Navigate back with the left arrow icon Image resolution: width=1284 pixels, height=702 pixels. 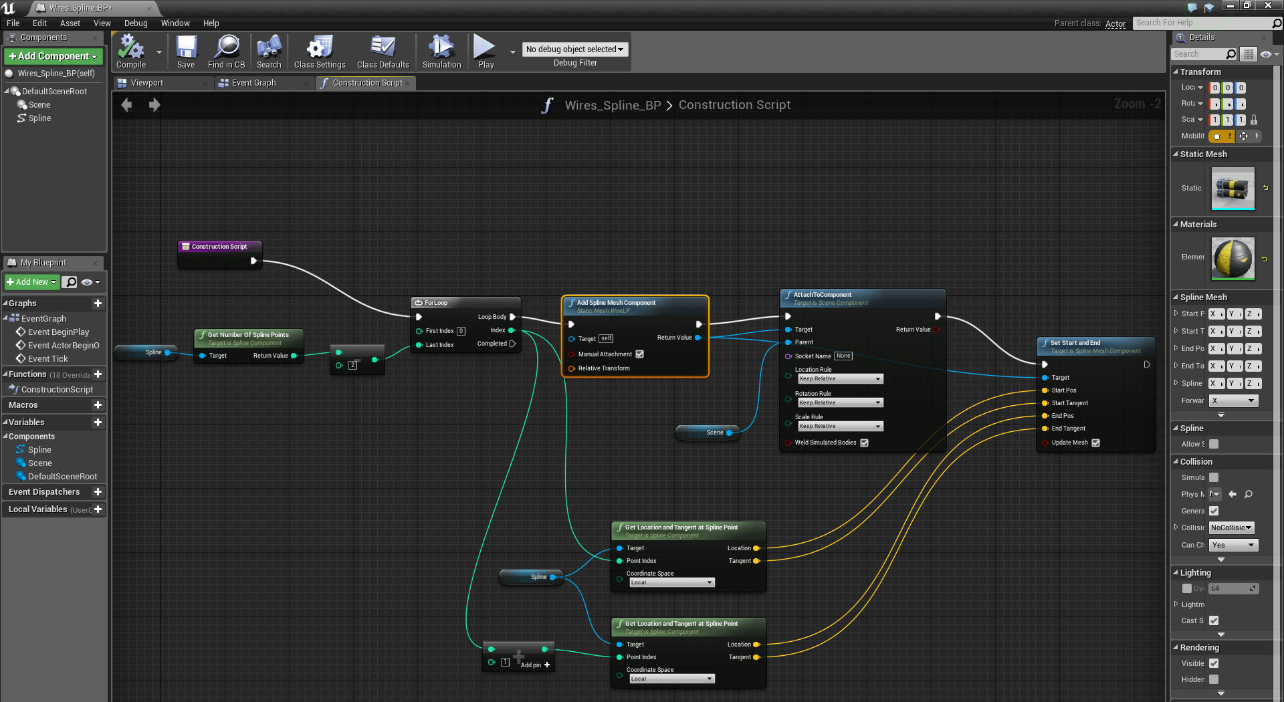[126, 105]
